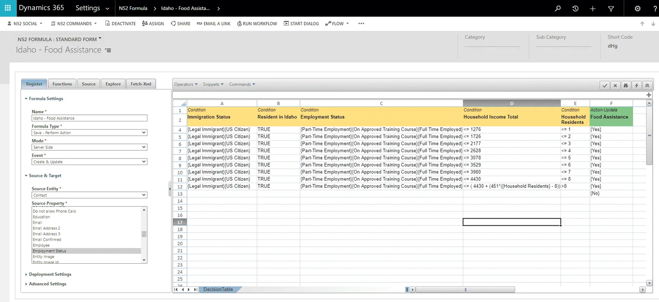Screen dimensions: 659x302
Task: Expand Advanced Settings section
Action: [x=46, y=284]
